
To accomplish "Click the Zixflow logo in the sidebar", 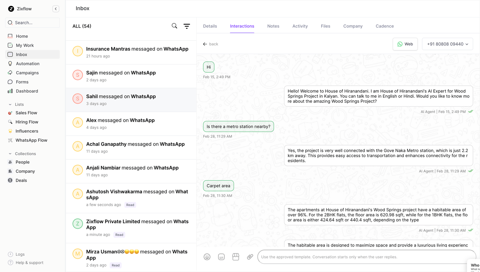I will pyautogui.click(x=11, y=8).
